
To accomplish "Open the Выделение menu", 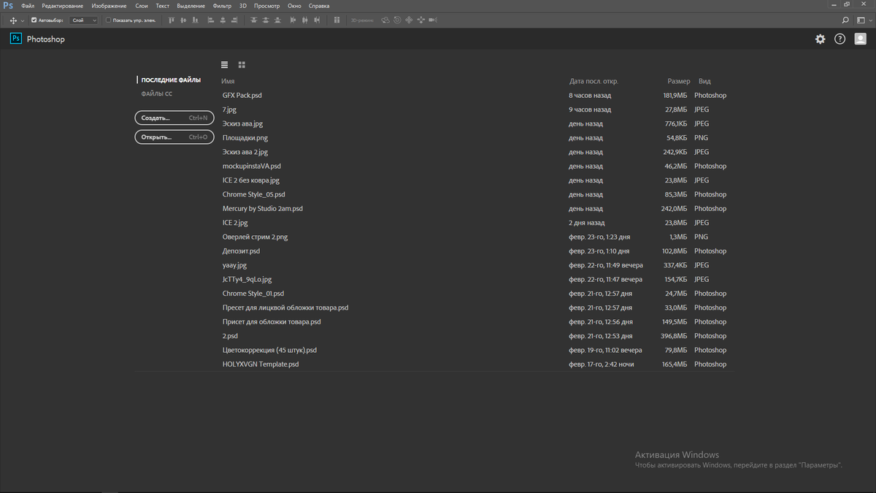I will tap(191, 5).
